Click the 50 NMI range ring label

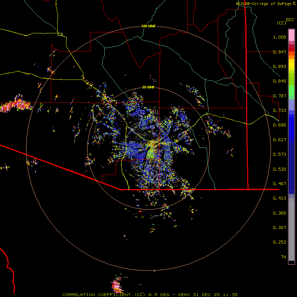pyautogui.click(x=148, y=87)
